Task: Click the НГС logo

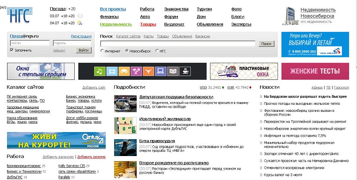Action: point(20,15)
